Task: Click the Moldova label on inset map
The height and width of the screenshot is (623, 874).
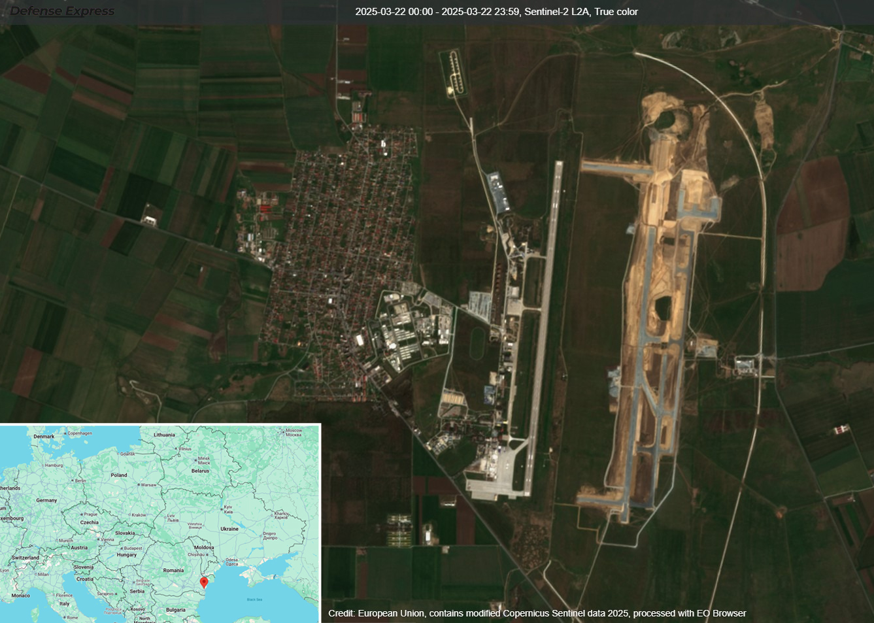Action: click(204, 547)
